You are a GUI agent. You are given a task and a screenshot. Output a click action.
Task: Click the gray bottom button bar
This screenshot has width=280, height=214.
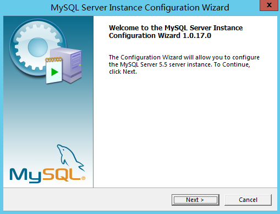click(86, 200)
